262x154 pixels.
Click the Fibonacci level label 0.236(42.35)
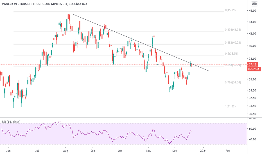[233, 30]
